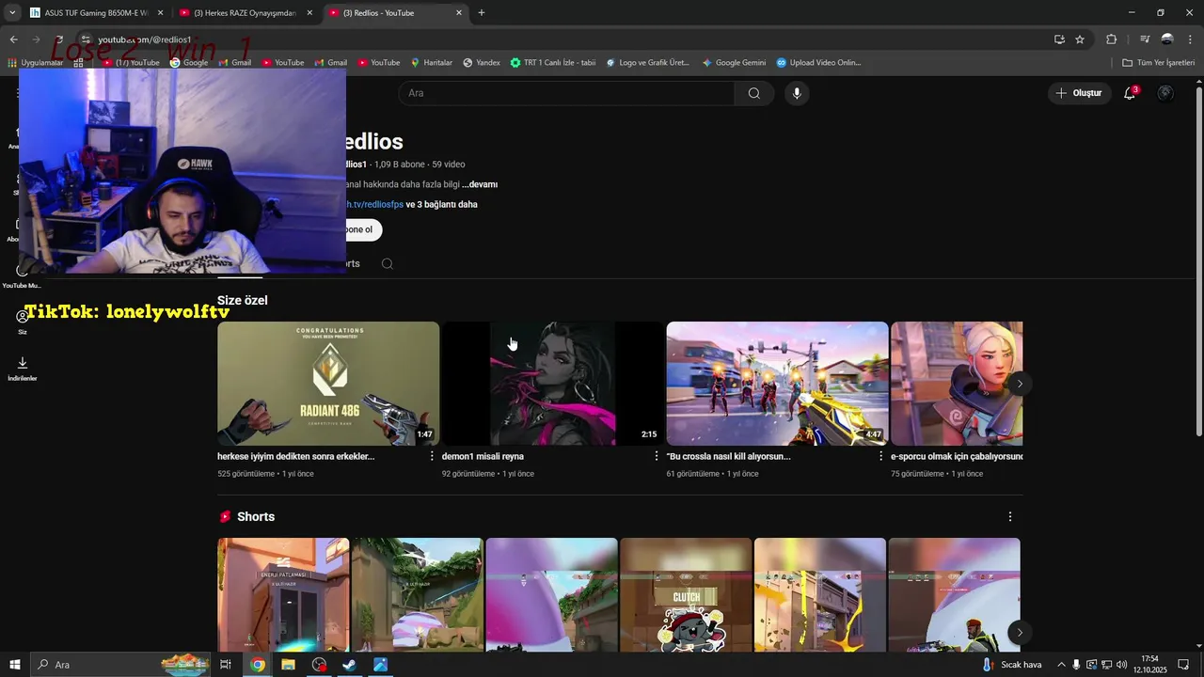Show next Shorts with the arrow button
1204x677 pixels.
pyautogui.click(x=1020, y=633)
